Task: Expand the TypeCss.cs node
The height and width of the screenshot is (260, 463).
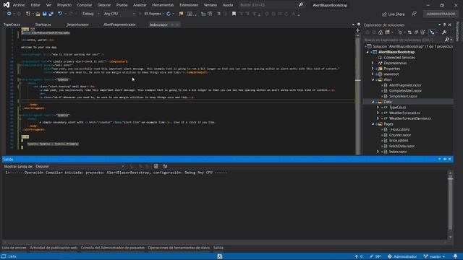Action: 378,108
